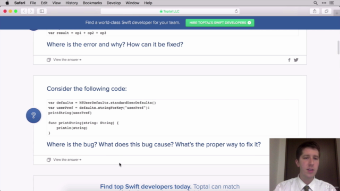The image size is (340, 191).
Task: Click the func printString code line
Action: click(83, 123)
